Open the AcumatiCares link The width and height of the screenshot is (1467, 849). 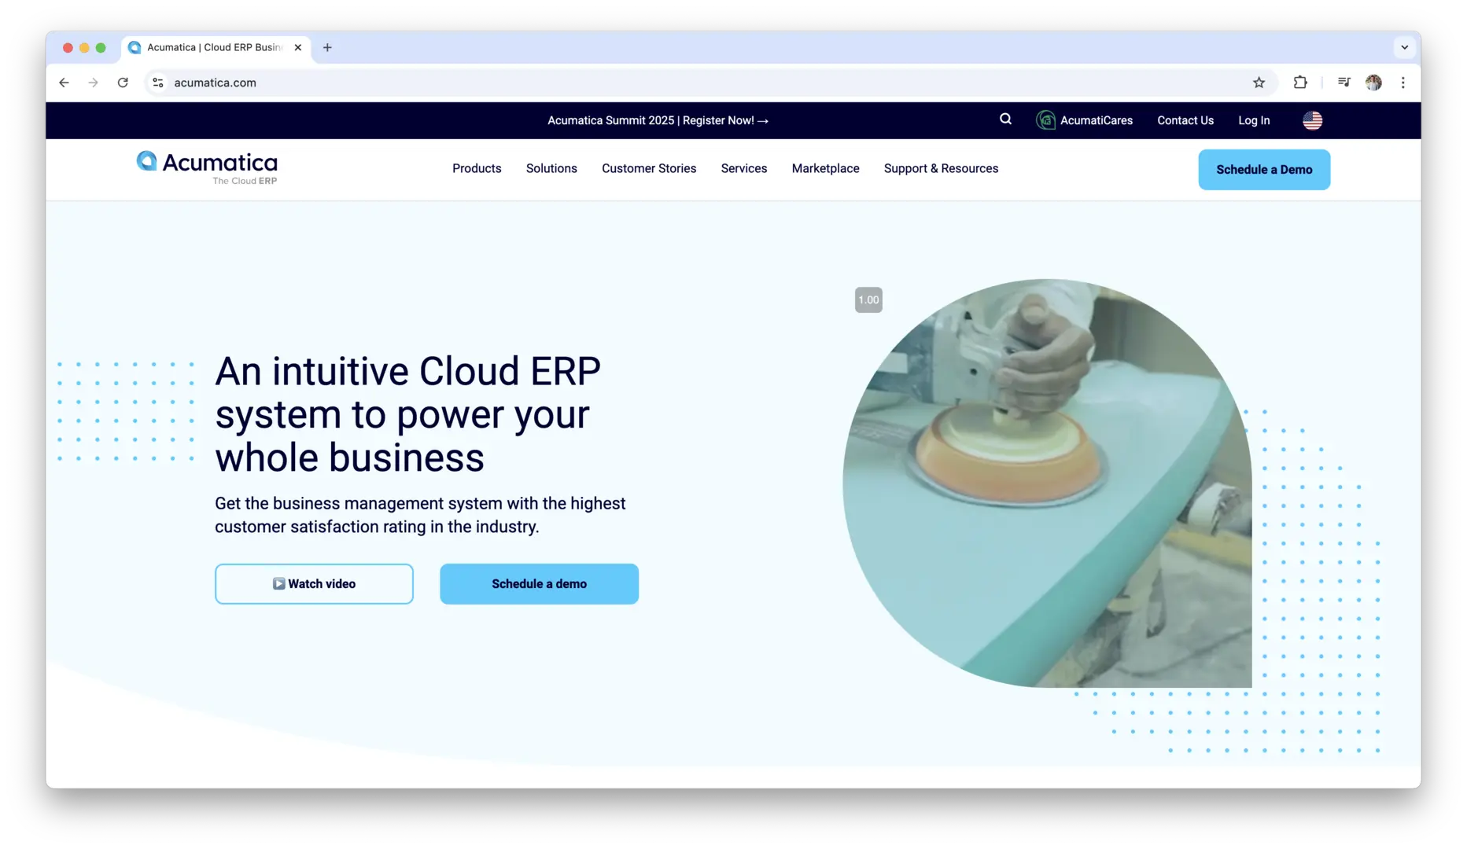tap(1097, 120)
